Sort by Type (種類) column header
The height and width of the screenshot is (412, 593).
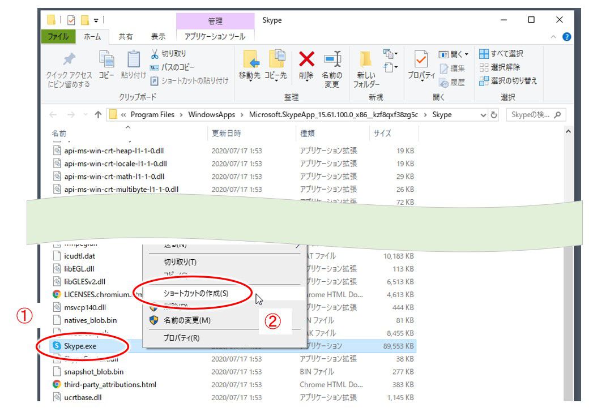coord(307,133)
